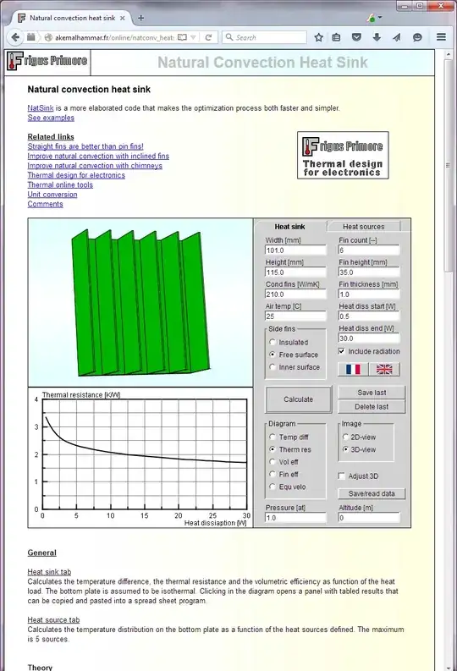Viewport: 457px width, 671px height.
Task: Choose the Temp diff diagram option
Action: tap(273, 437)
